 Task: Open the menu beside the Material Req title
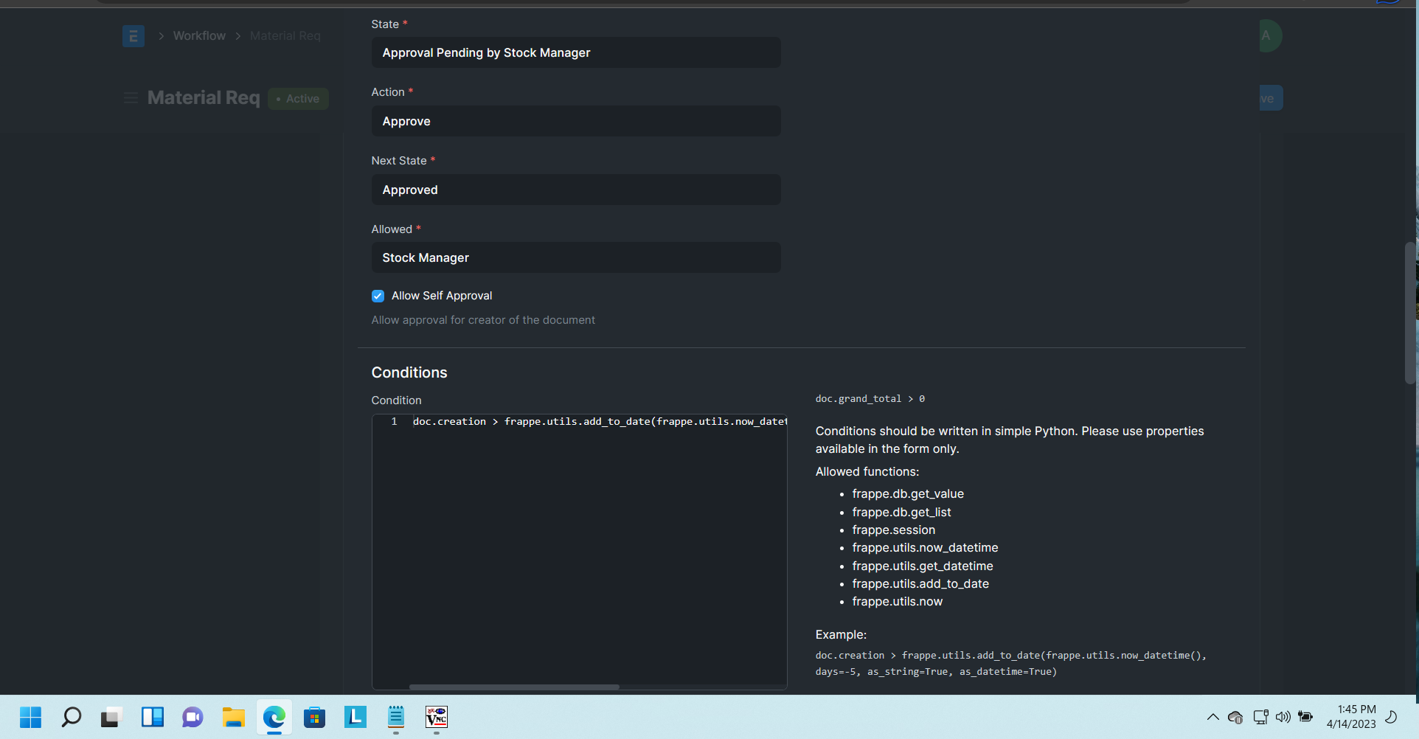pos(131,97)
